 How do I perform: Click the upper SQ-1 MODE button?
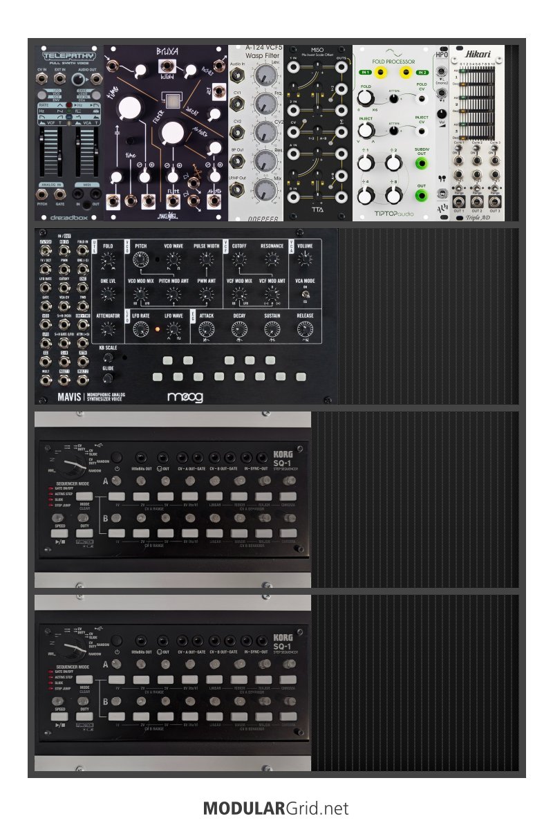[84, 496]
